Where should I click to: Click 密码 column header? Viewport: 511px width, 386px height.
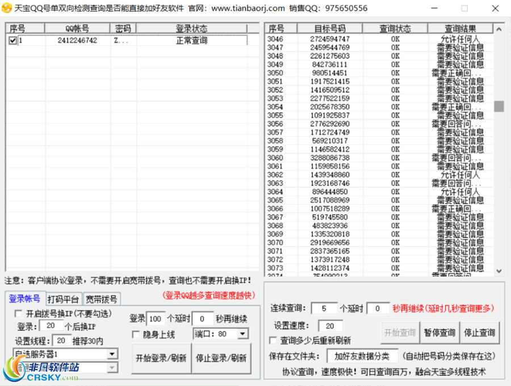123,29
